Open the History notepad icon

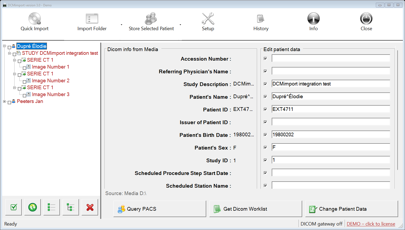coord(261,19)
